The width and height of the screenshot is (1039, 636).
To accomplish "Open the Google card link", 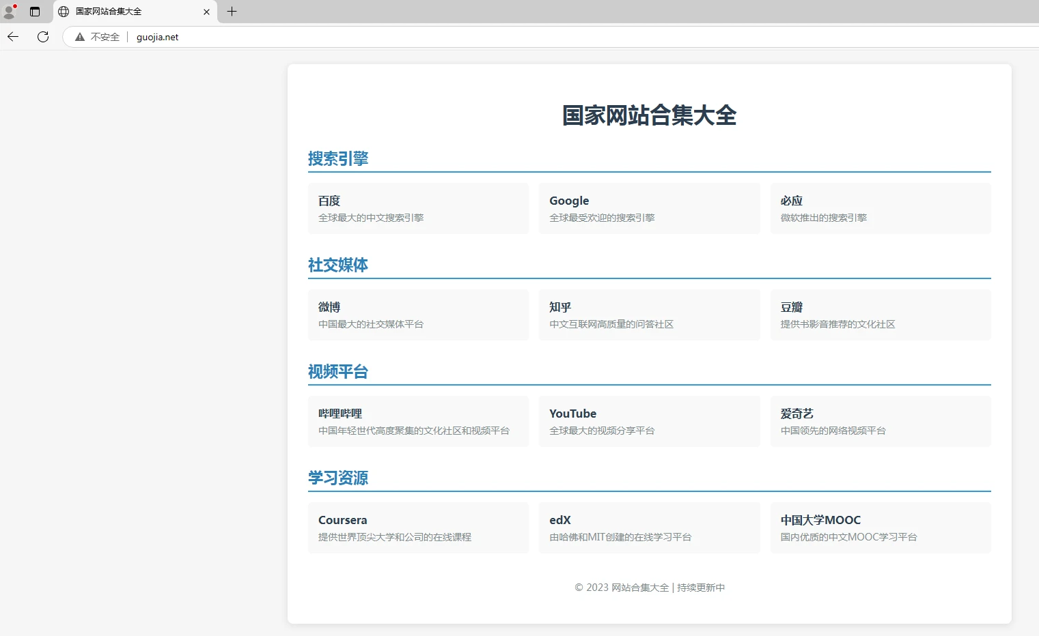I will tap(649, 208).
